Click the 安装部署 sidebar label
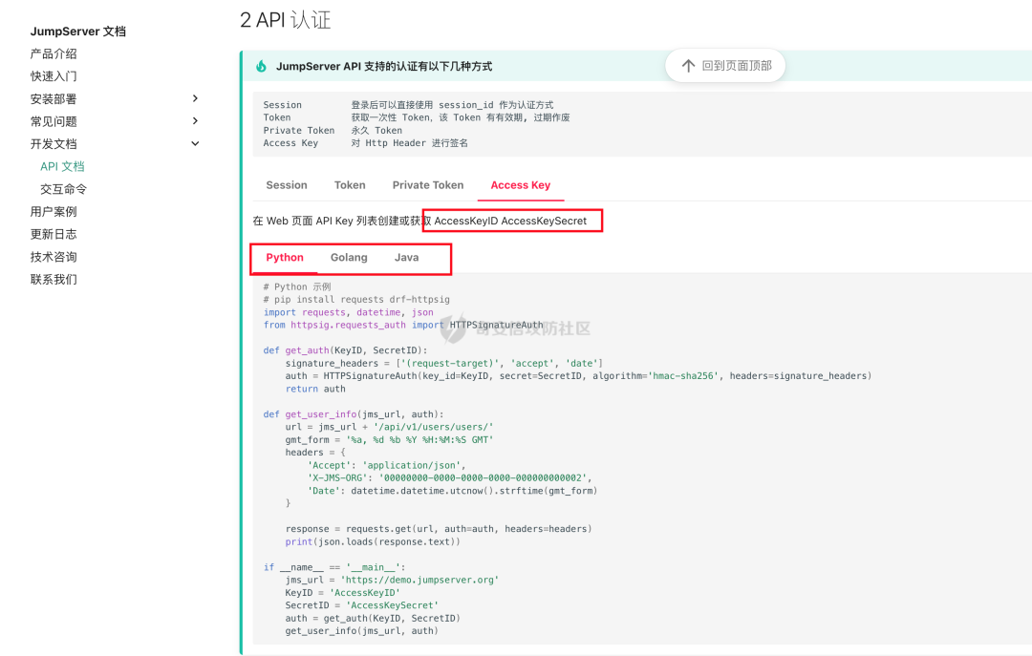Image resolution: width=1032 pixels, height=656 pixels. pos(54,98)
